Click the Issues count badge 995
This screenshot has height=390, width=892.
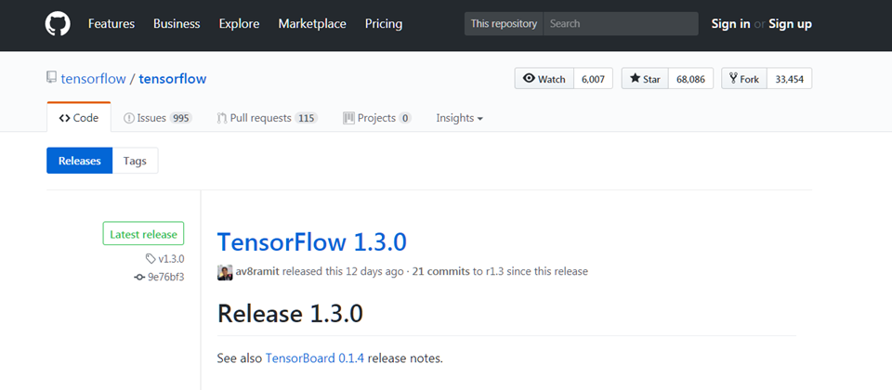tap(181, 118)
